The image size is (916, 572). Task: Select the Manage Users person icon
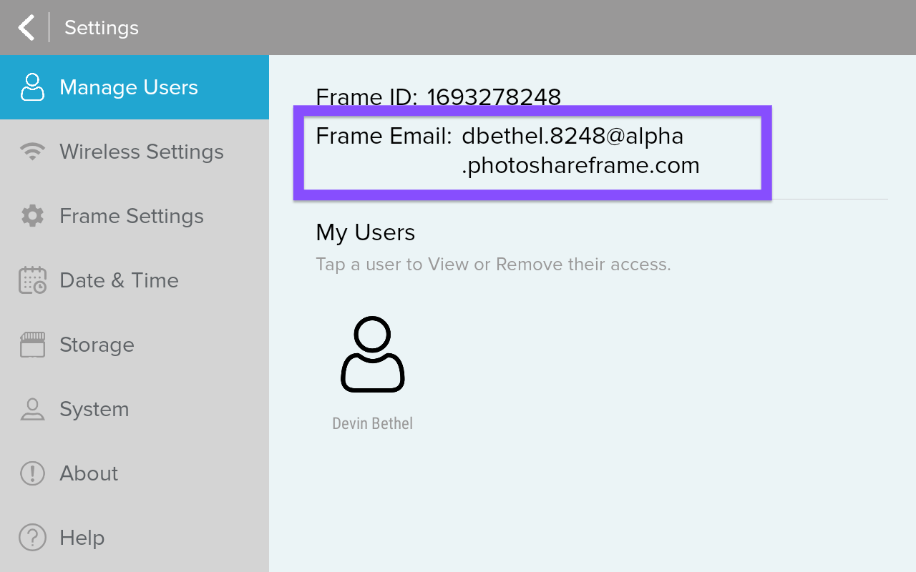tap(32, 87)
